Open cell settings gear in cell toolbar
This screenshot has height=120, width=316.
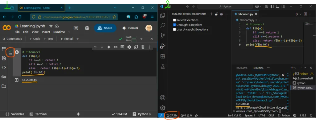pos(129,47)
